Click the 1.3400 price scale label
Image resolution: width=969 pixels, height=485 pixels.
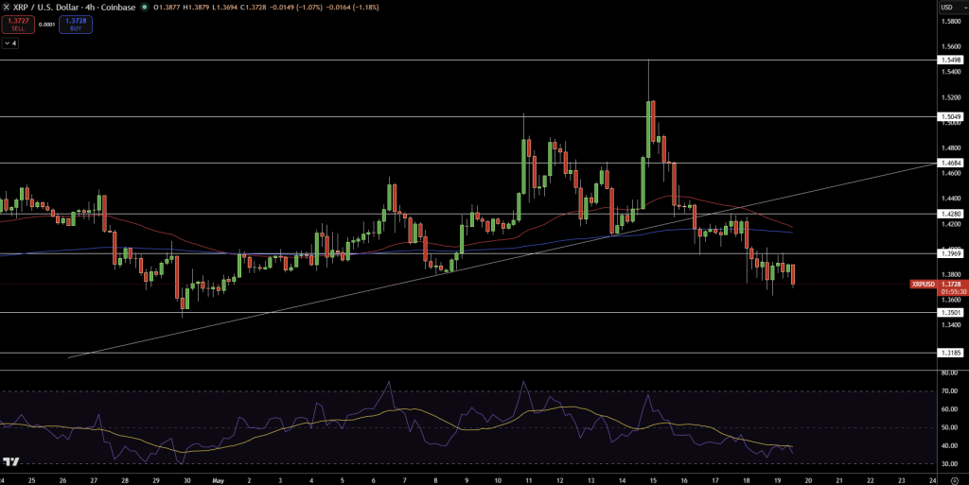950,324
